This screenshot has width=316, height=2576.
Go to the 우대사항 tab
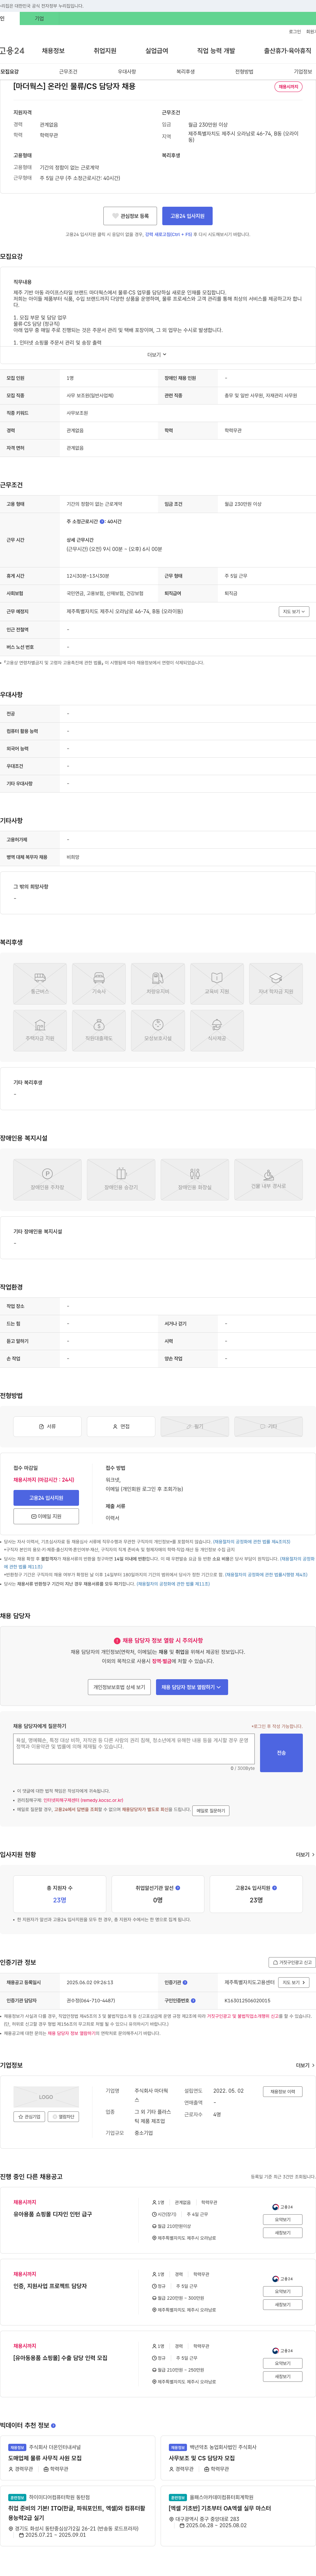point(127,72)
